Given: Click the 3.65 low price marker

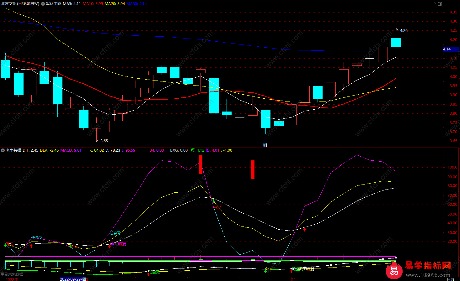Looking at the screenshot, I should 104,141.
